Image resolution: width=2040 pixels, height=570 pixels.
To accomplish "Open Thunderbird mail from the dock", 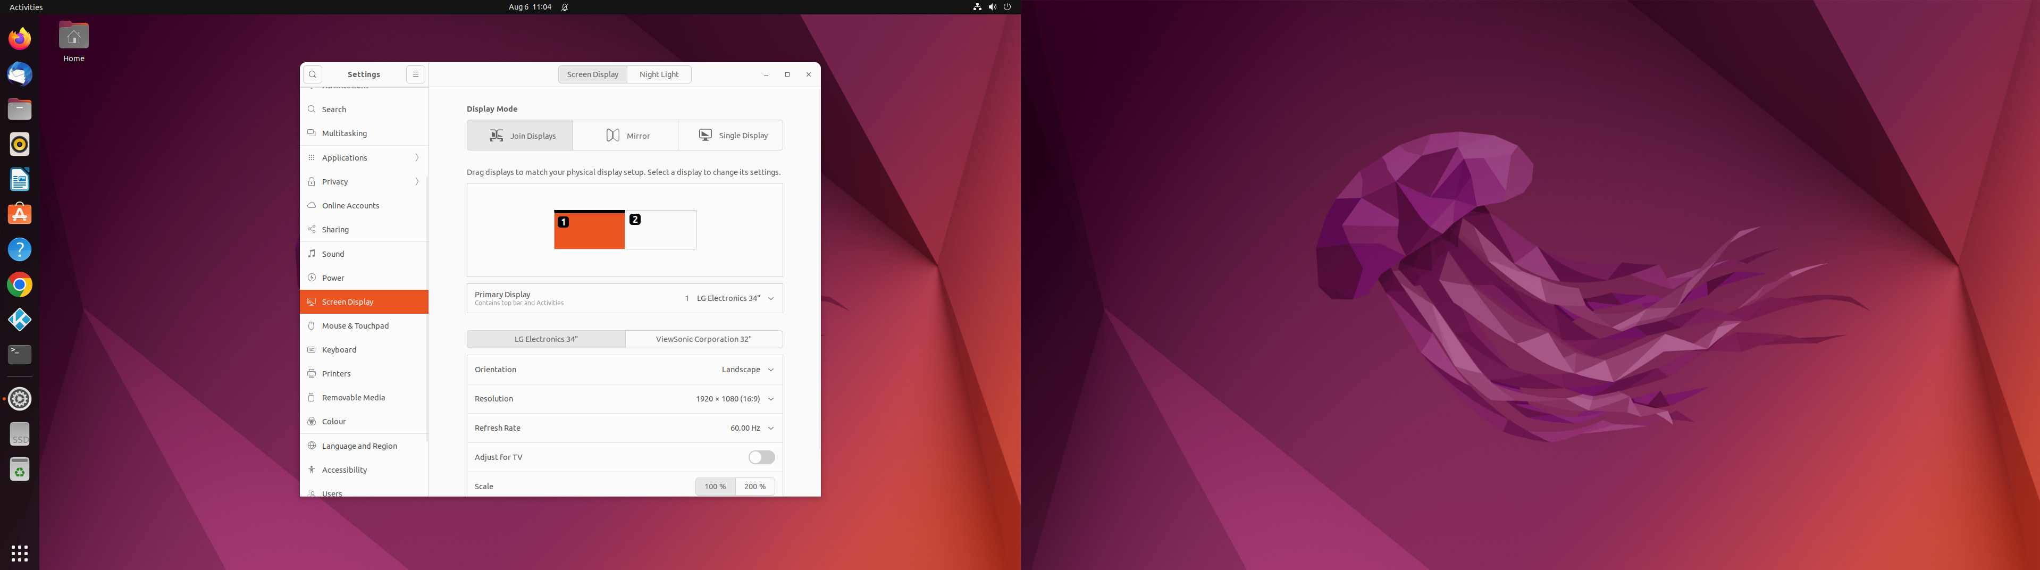I will 20,73.
